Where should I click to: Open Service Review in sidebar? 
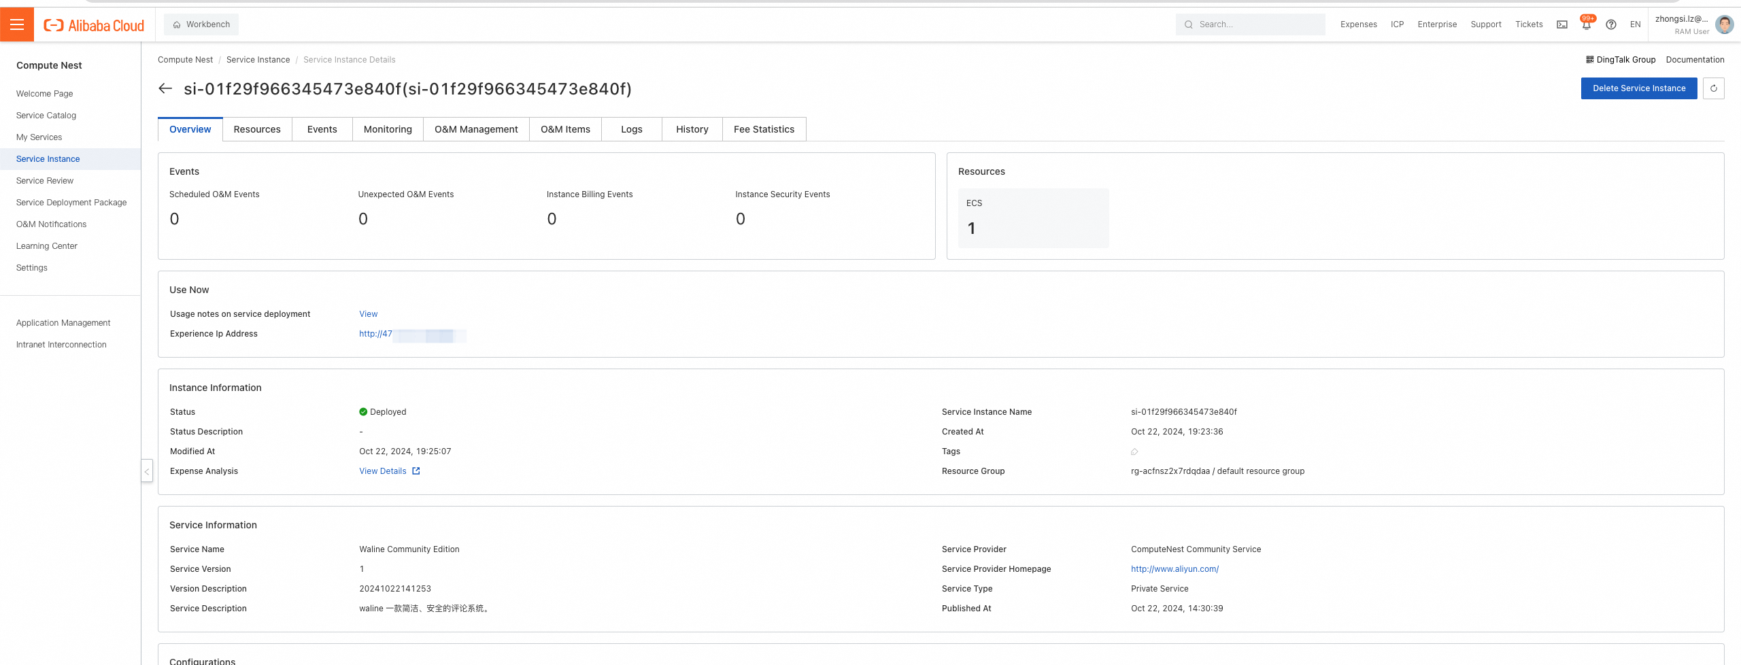45,181
